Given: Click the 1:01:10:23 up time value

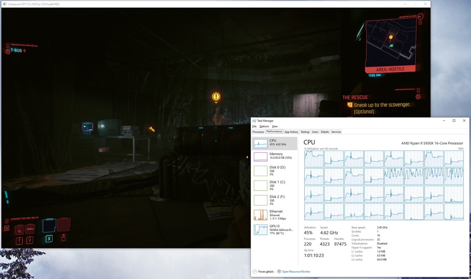Looking at the screenshot, I should (x=314, y=255).
